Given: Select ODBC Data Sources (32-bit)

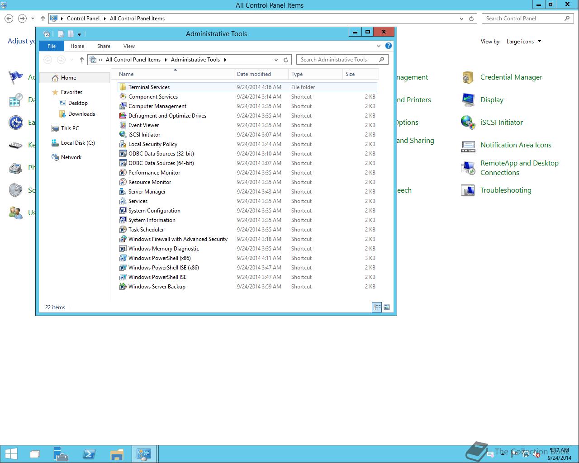Looking at the screenshot, I should pos(247,154).
